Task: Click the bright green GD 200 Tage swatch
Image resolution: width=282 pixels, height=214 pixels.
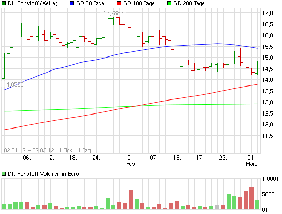Action: coord(169,3)
